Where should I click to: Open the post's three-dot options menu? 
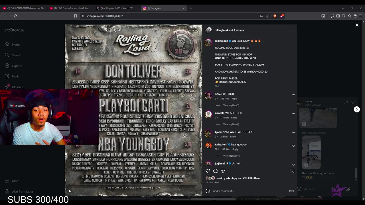(x=292, y=30)
